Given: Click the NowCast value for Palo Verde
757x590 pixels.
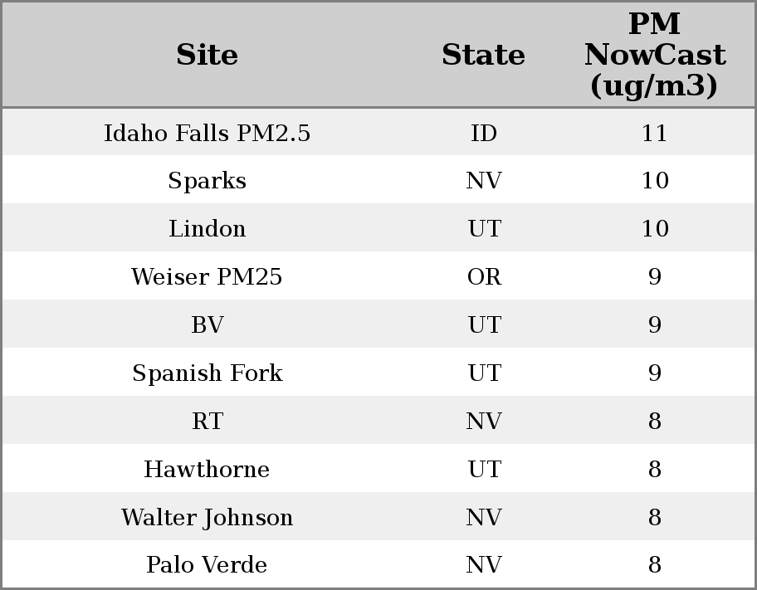Looking at the screenshot, I should click(x=654, y=565).
